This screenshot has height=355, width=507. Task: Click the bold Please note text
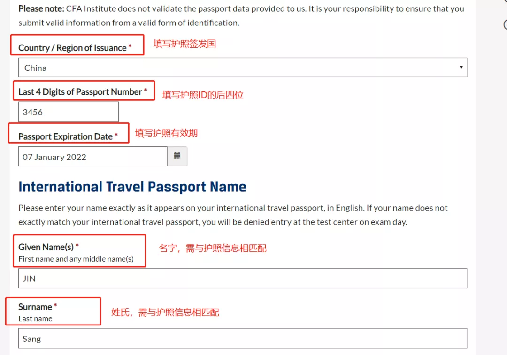coord(41,9)
